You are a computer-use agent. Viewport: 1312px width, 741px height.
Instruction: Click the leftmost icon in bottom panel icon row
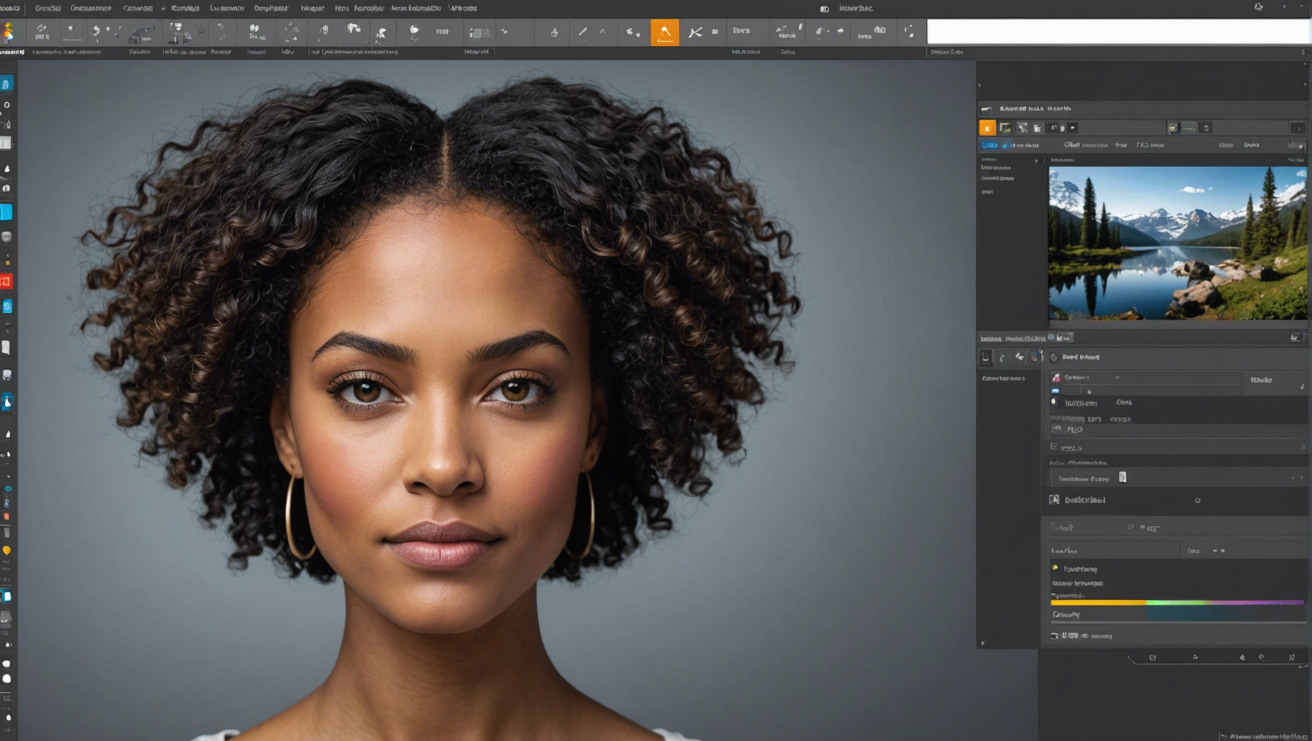pyautogui.click(x=1153, y=657)
